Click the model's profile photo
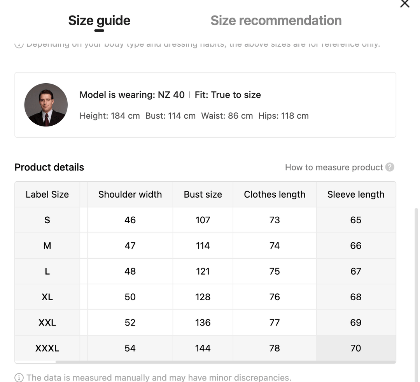 pos(46,105)
